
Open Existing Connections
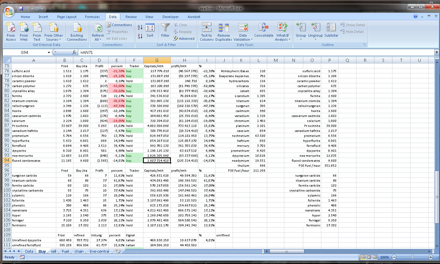tap(77, 32)
